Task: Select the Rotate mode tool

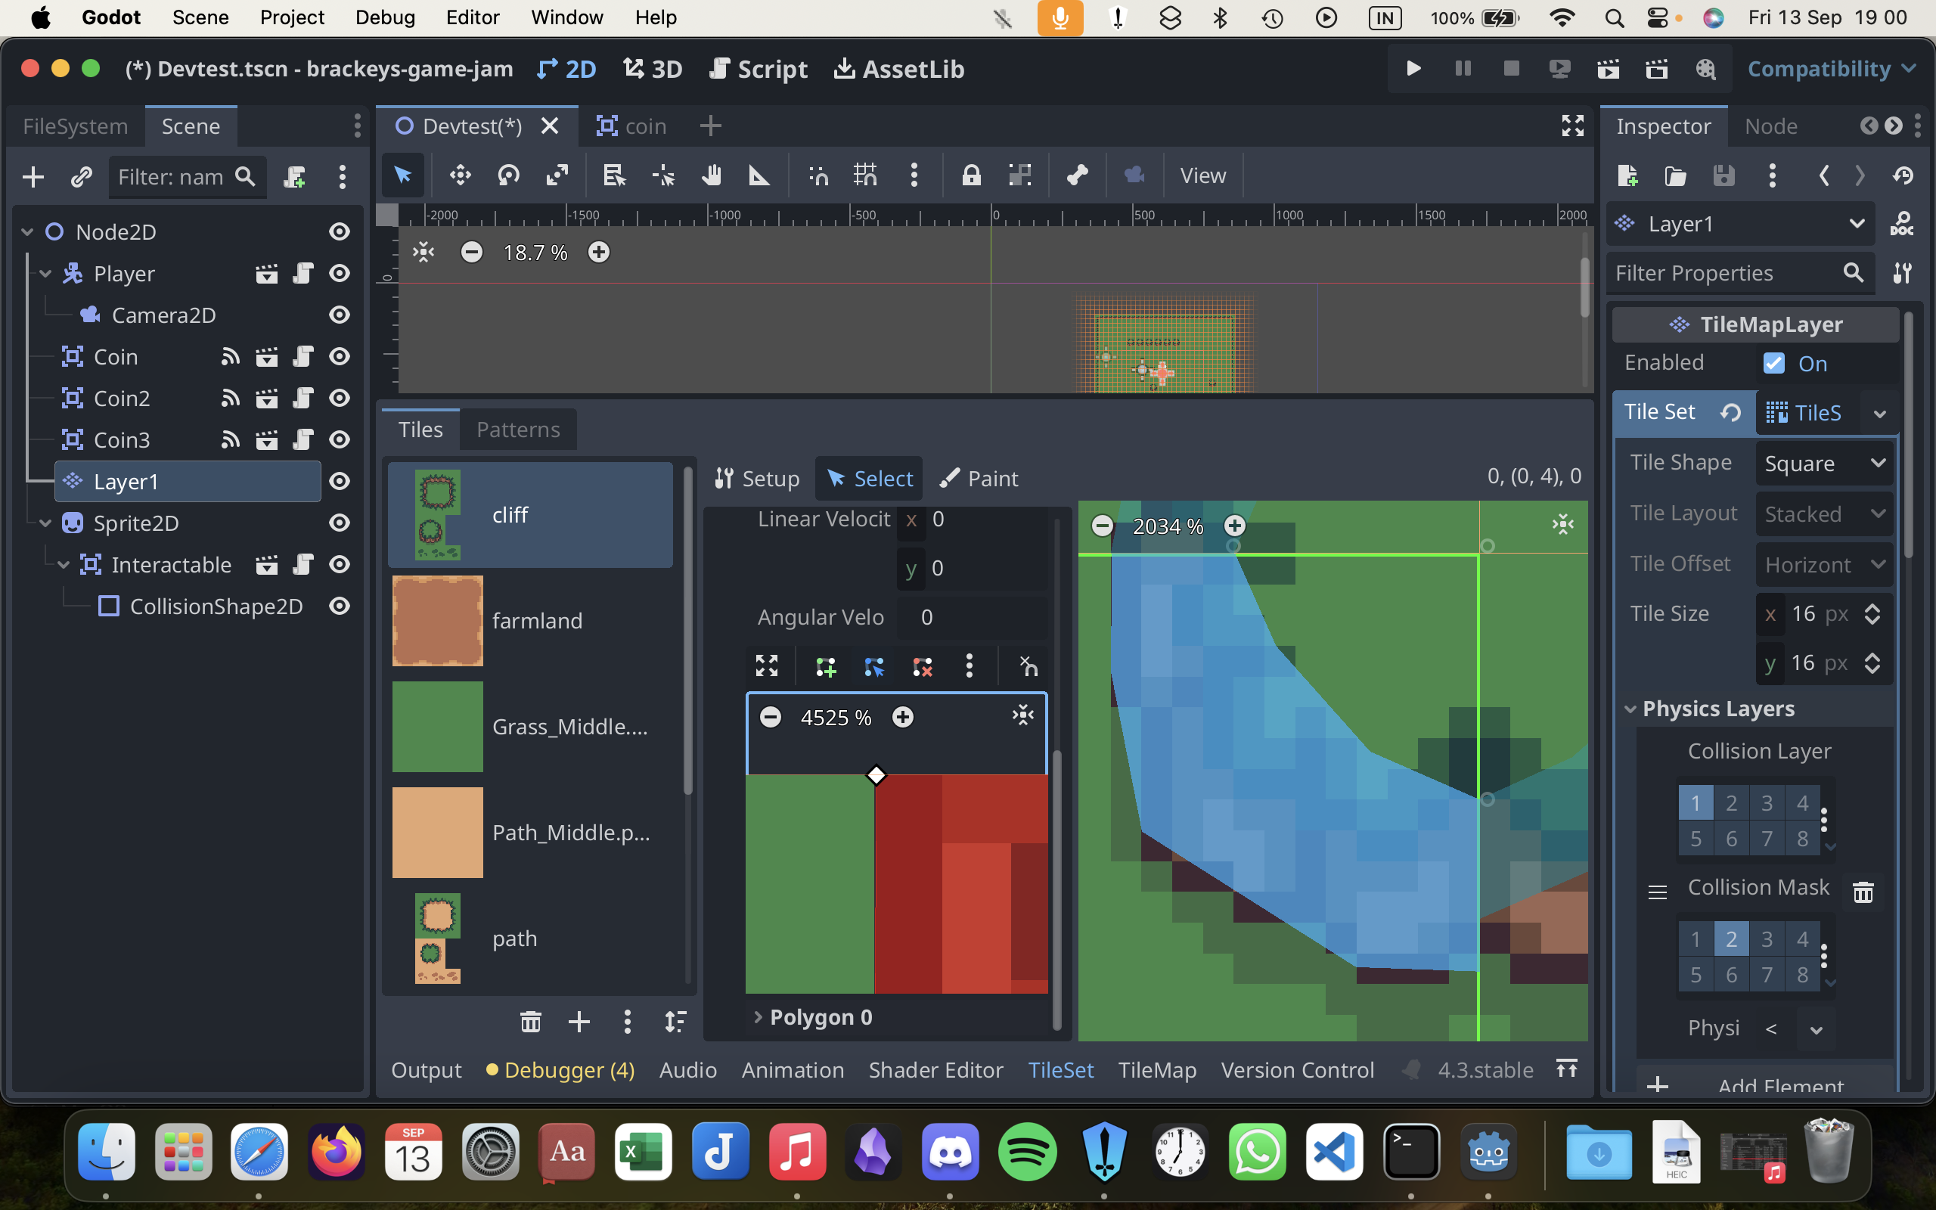Action: click(509, 175)
